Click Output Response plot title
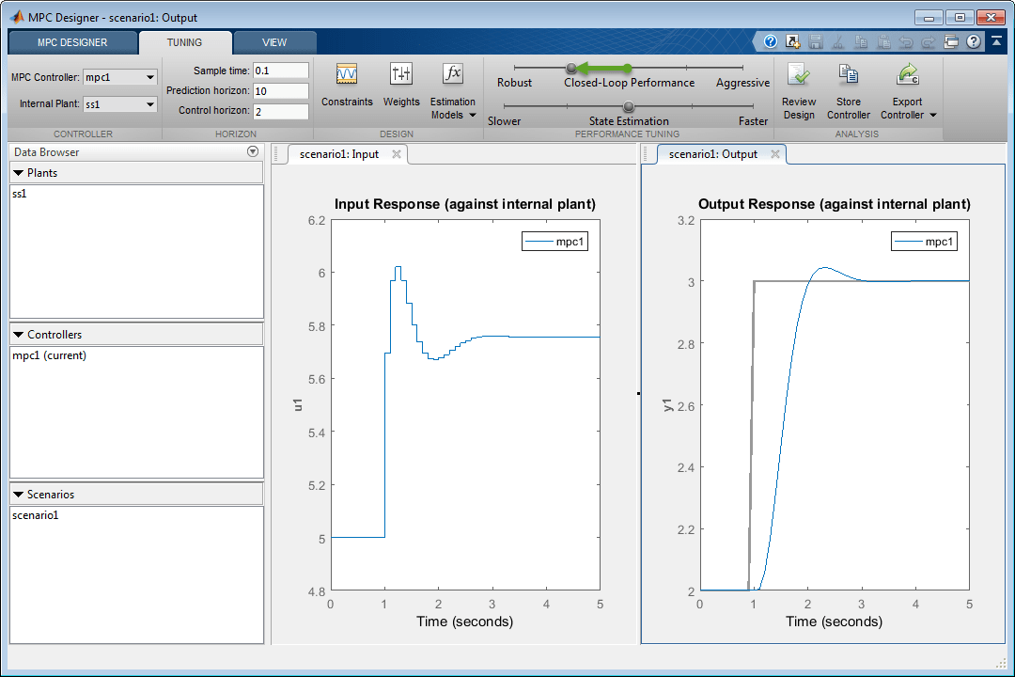Screen dimensions: 1015x677 point(834,204)
